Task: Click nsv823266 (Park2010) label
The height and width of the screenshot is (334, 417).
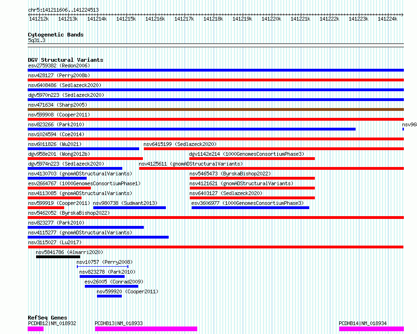Action: [56, 124]
